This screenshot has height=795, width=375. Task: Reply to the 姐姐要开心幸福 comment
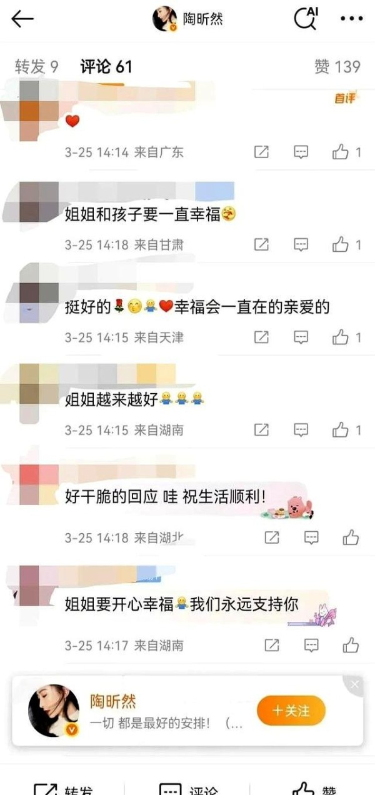[311, 644]
